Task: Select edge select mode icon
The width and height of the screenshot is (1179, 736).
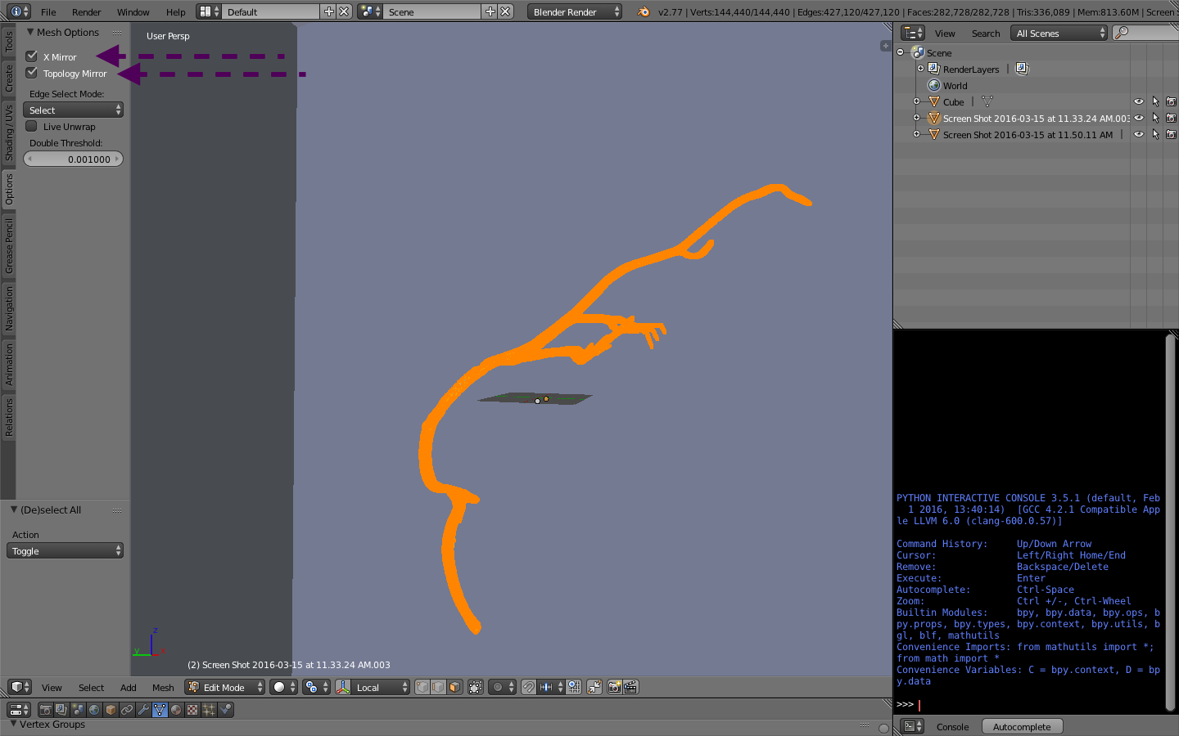Action: (x=438, y=688)
